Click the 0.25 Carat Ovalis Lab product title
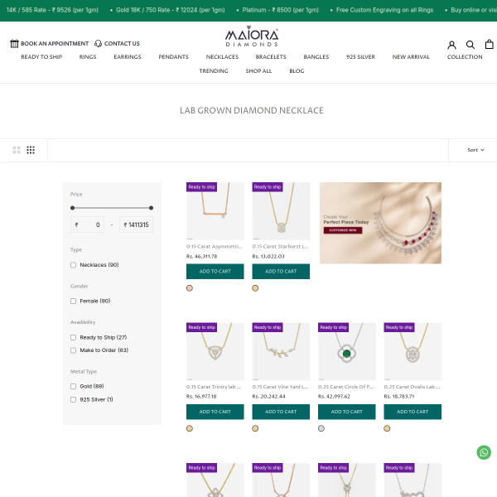 412,387
